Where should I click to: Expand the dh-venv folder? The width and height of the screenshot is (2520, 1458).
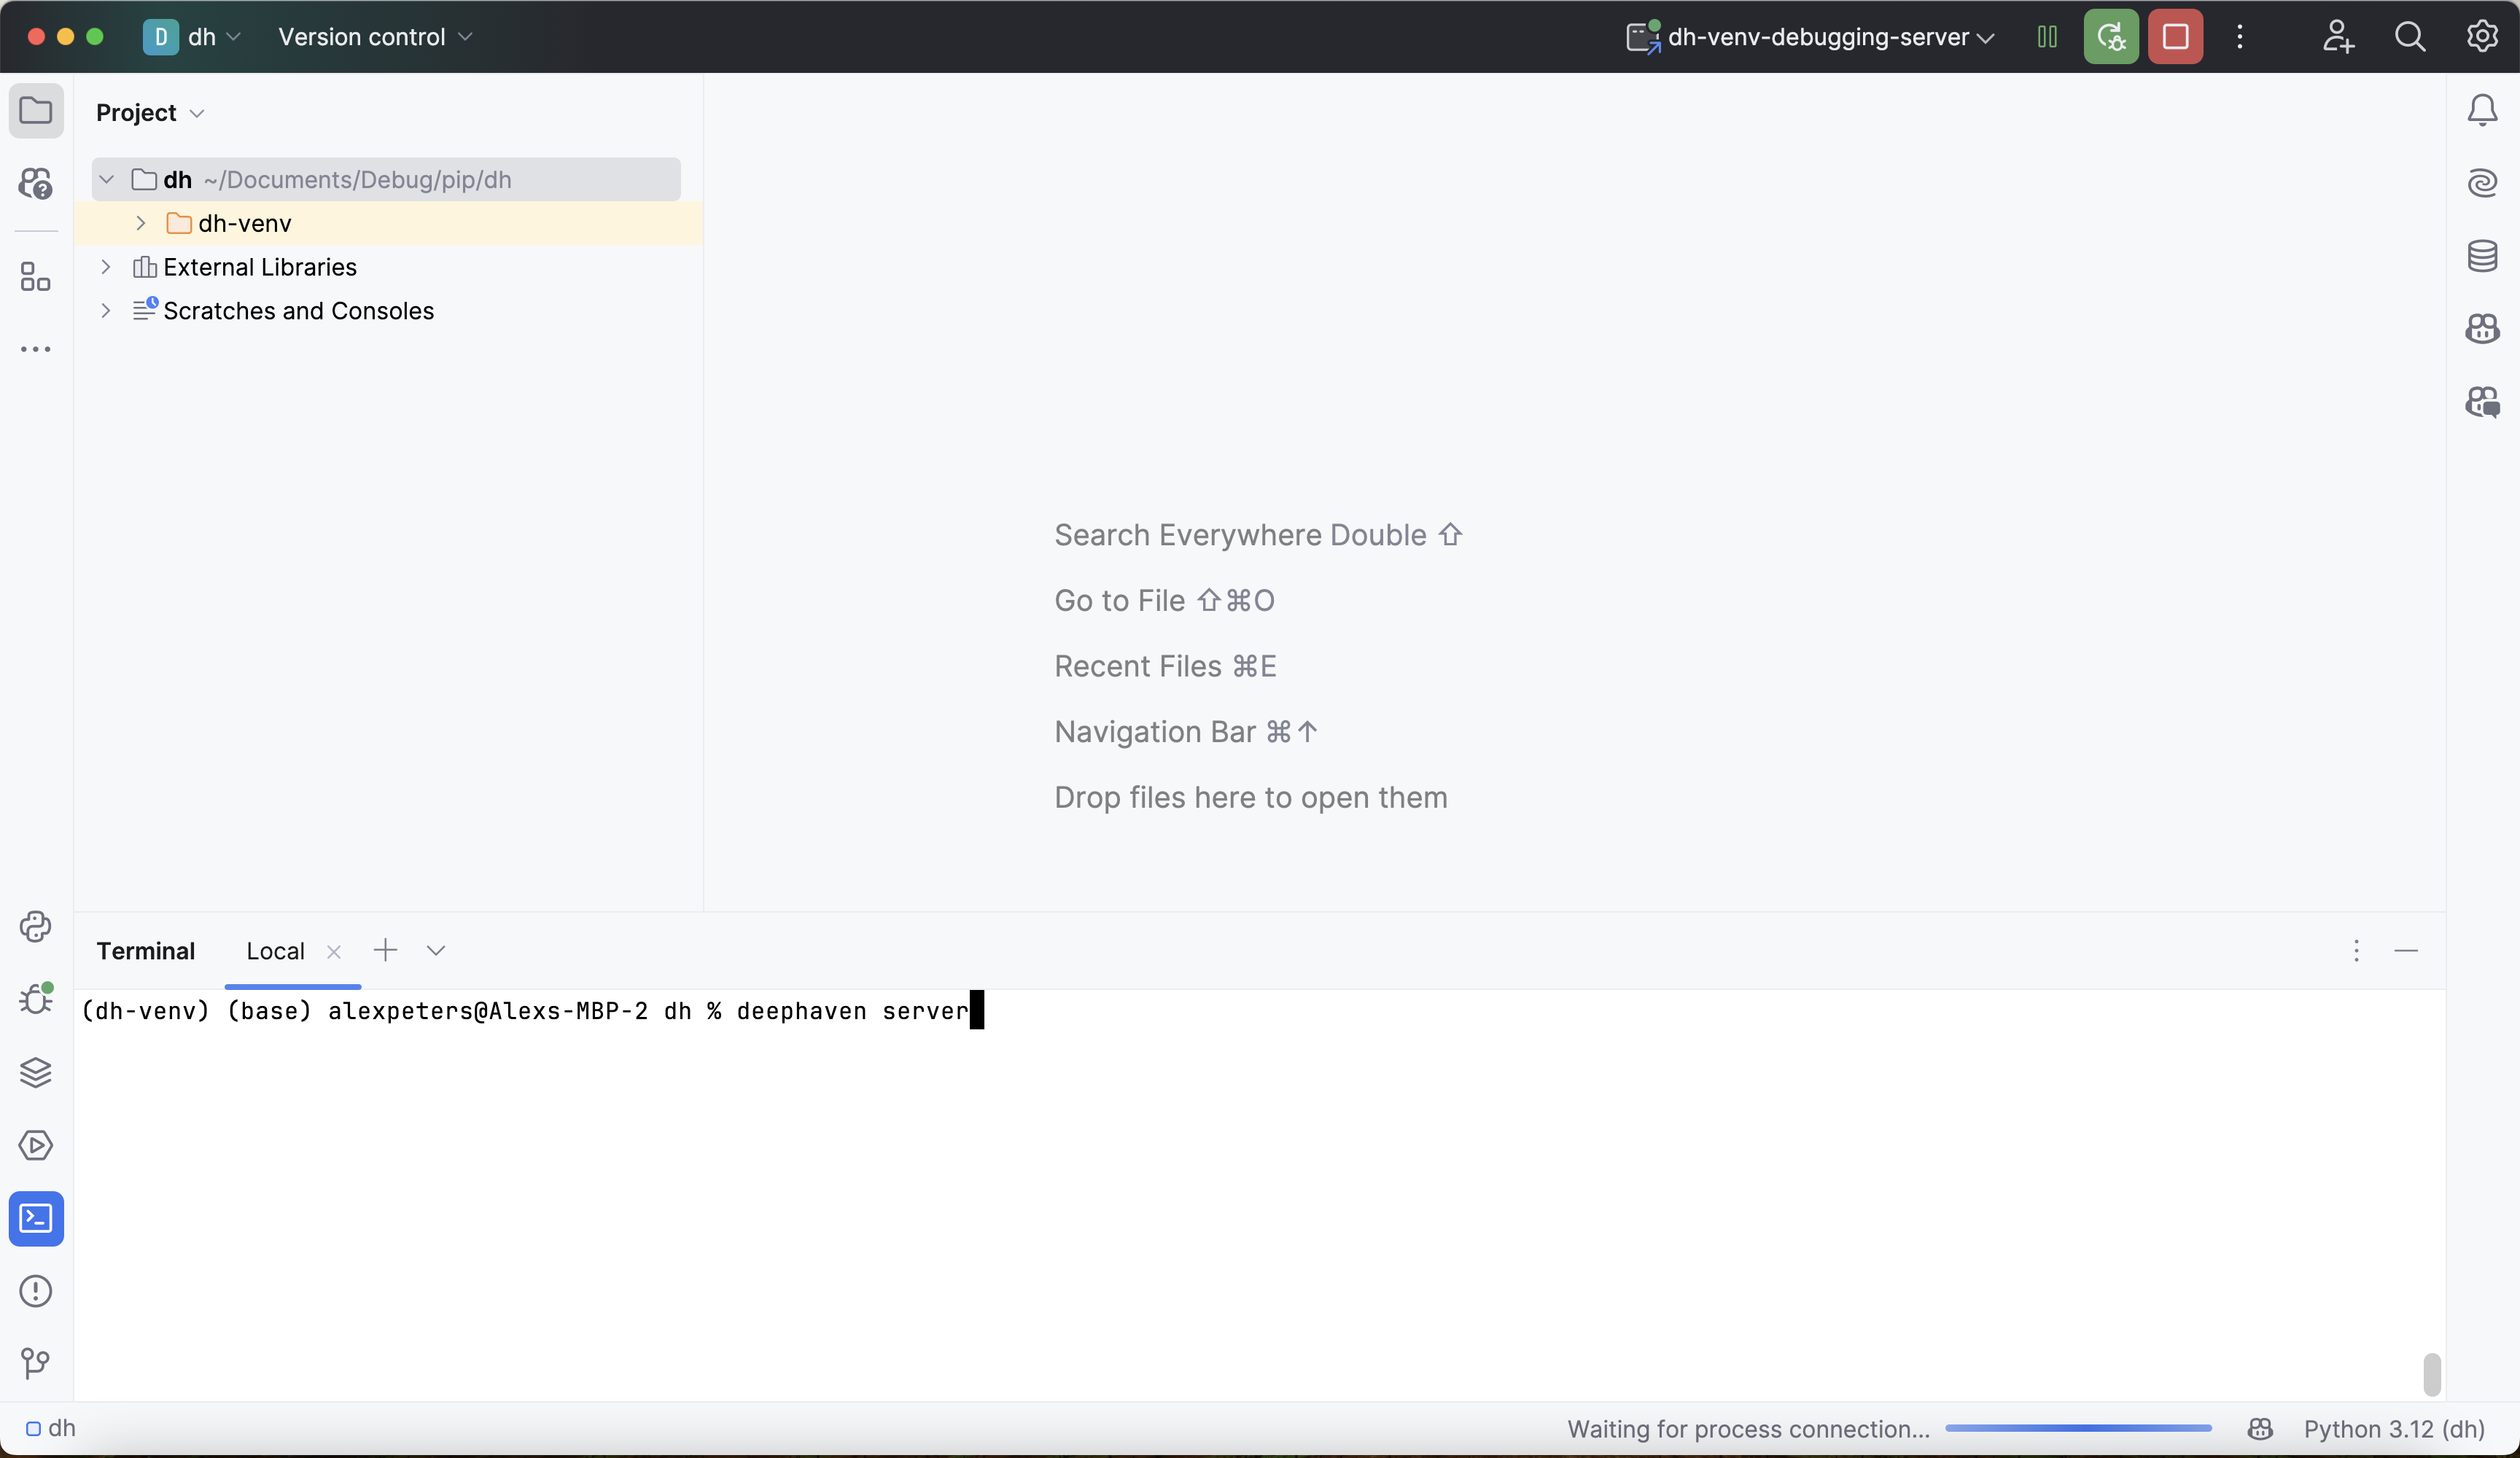point(141,223)
